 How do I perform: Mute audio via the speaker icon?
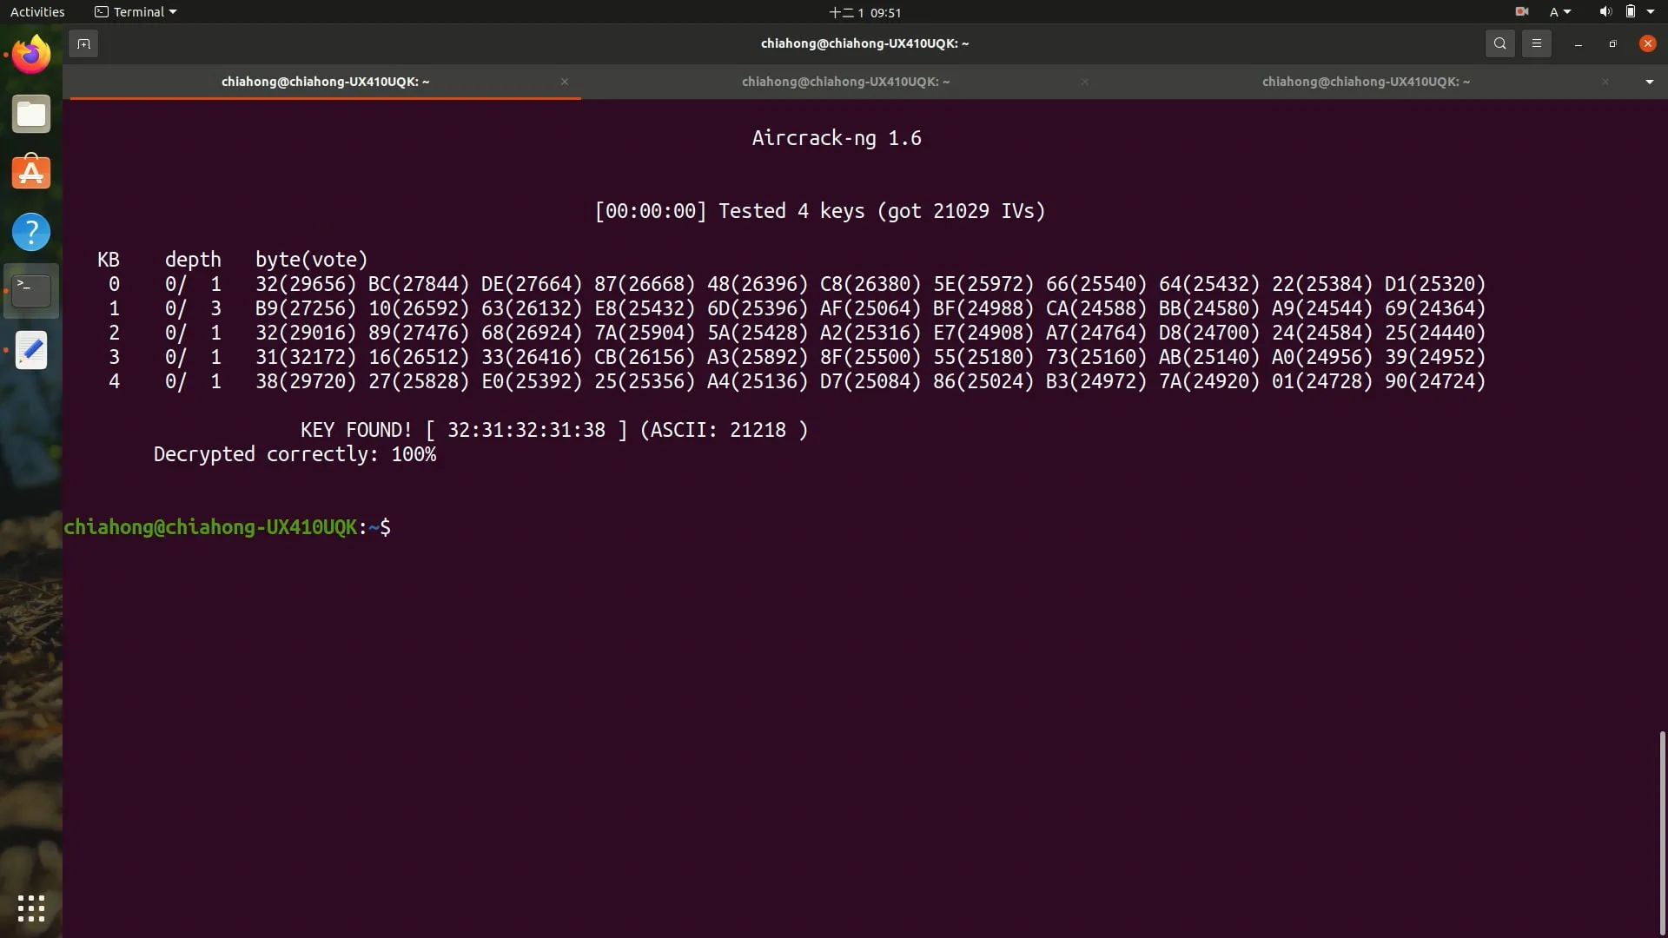point(1603,11)
